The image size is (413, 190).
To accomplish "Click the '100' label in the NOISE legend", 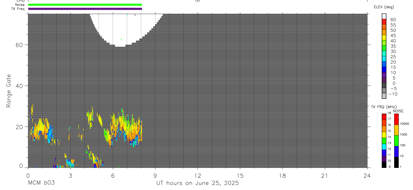I will click(403, 145).
